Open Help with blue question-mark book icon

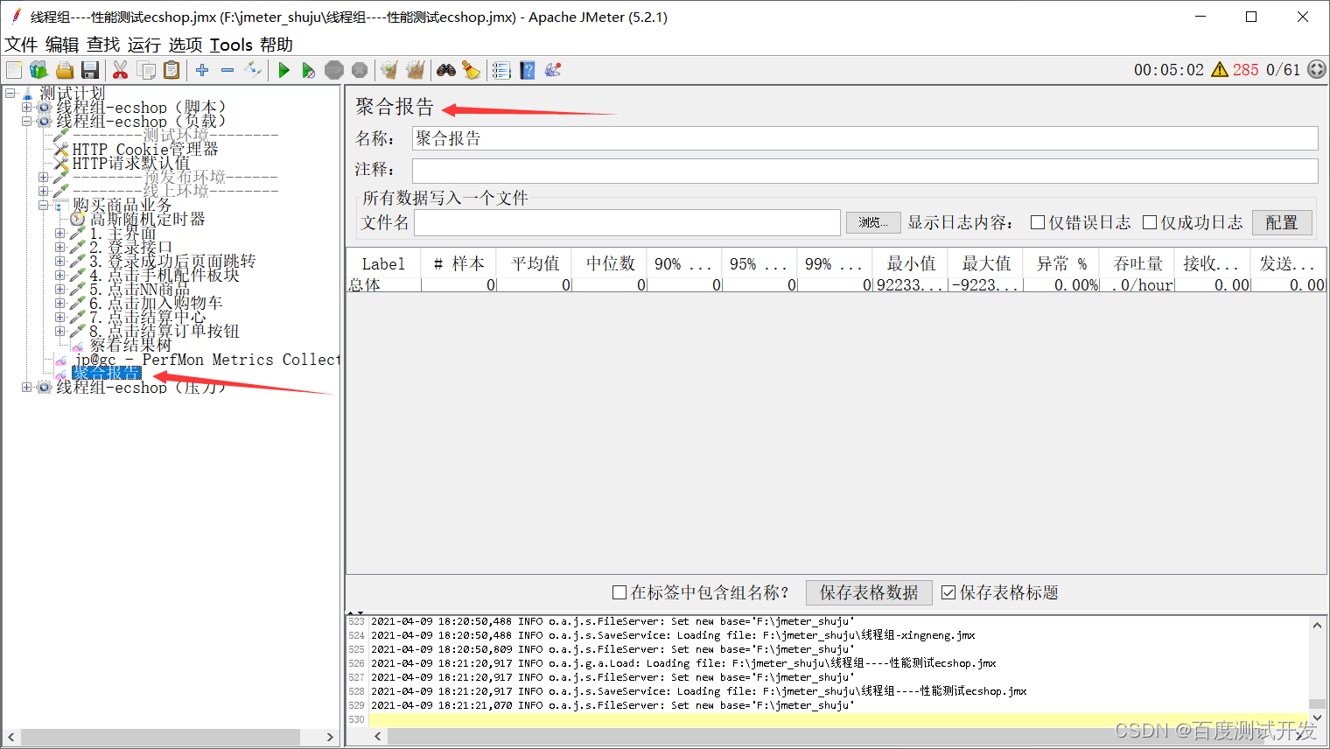[527, 70]
